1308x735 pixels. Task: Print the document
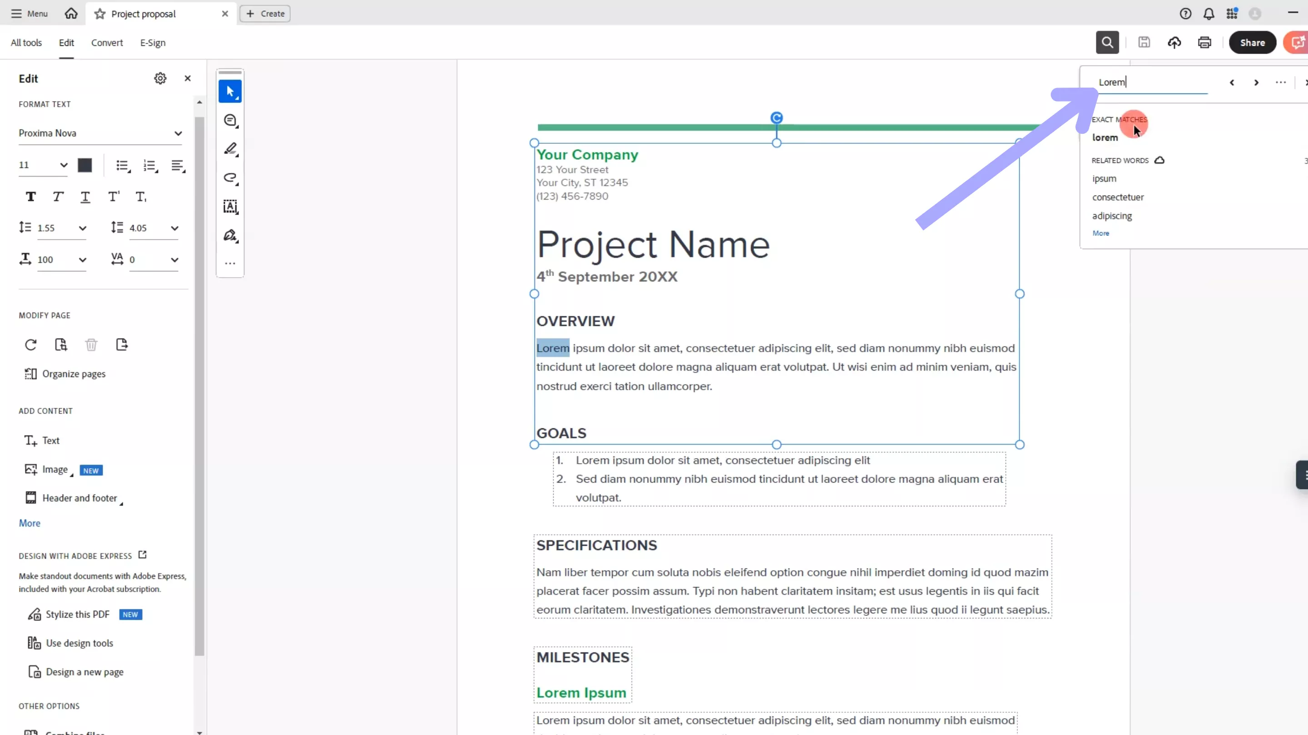1204,43
